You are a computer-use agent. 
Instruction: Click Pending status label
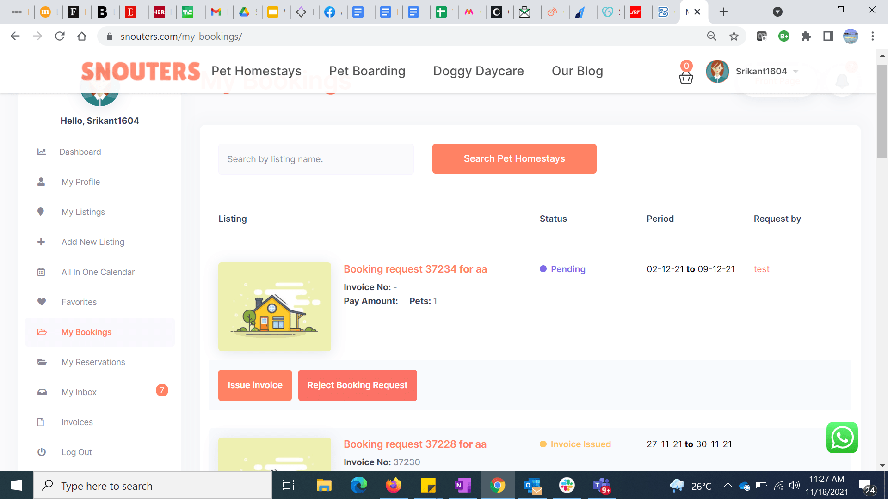point(568,269)
